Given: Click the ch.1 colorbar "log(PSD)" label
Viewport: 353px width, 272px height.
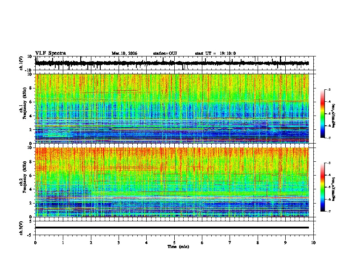Looking at the screenshot, I should click(334, 116).
